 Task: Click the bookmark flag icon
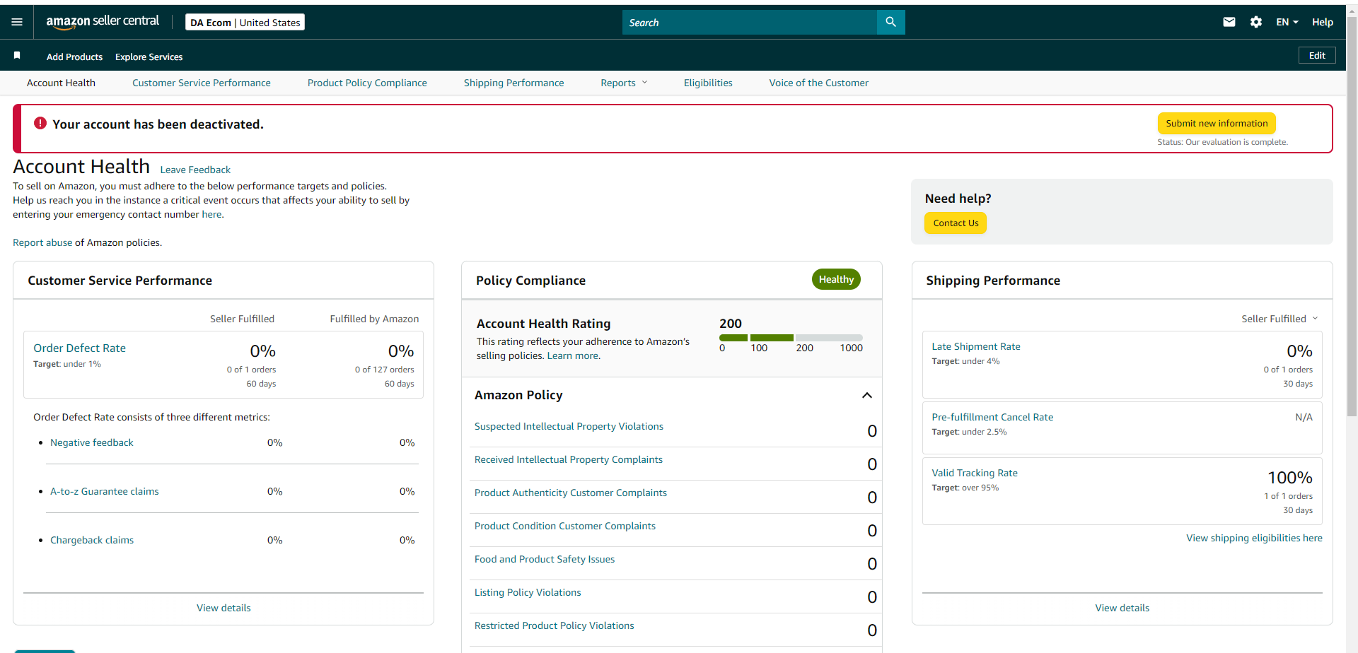point(17,55)
